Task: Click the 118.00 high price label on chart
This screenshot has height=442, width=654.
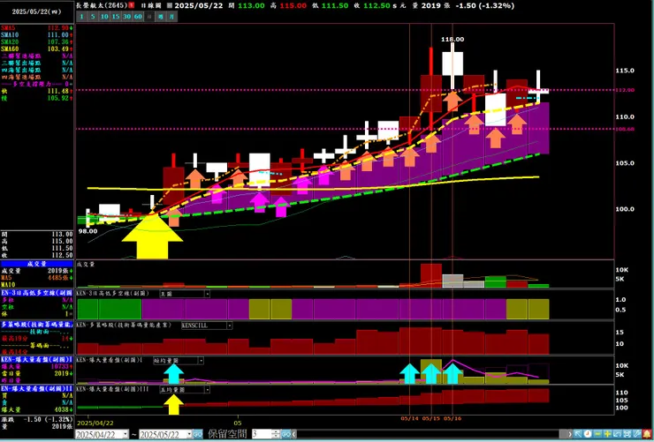Action: click(x=452, y=39)
